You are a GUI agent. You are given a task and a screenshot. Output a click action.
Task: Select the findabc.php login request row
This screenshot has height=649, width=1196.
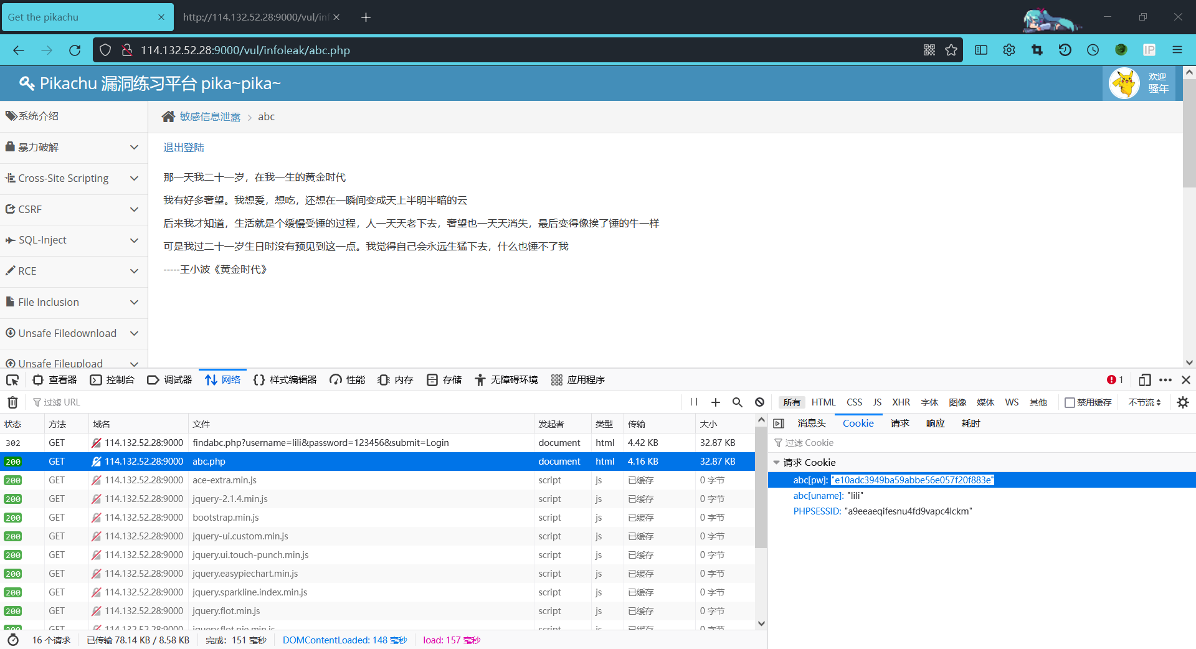[377, 443]
